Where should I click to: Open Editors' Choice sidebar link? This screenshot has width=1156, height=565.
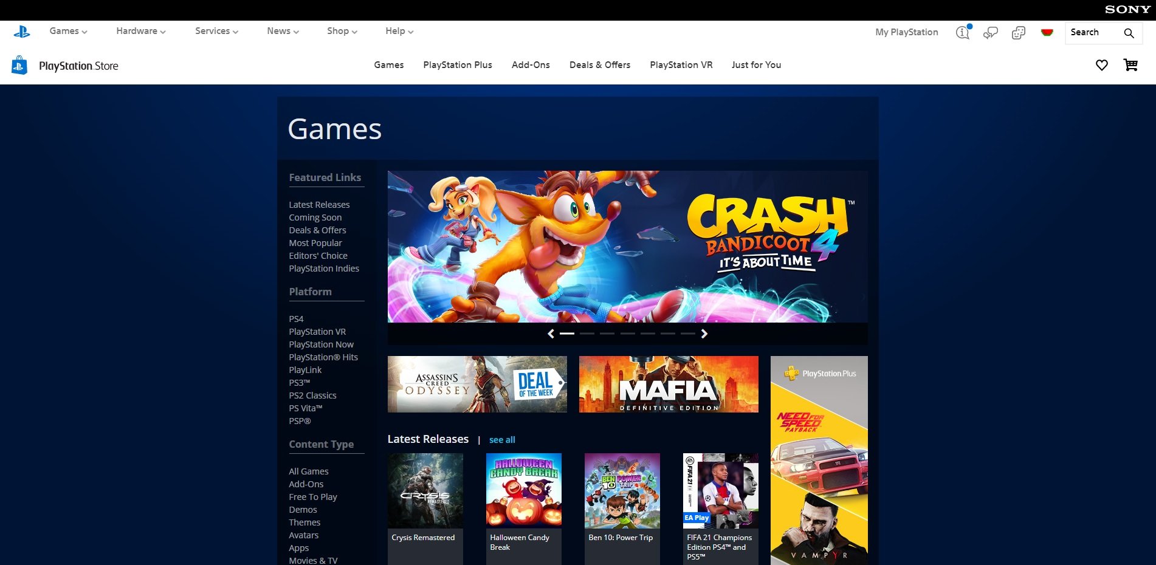coord(318,256)
